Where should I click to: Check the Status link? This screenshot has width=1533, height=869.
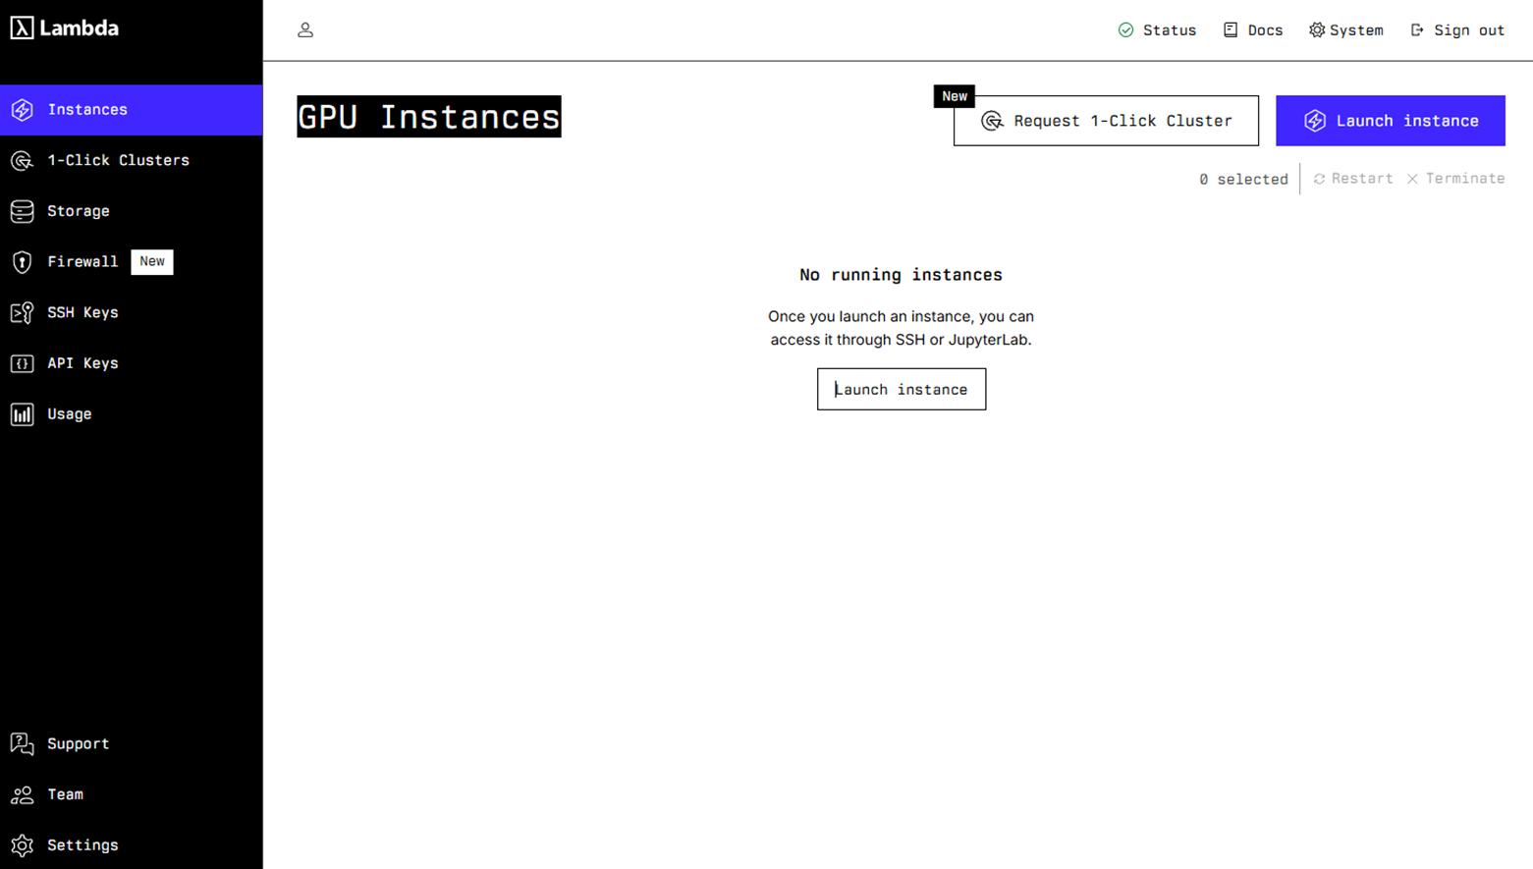pyautogui.click(x=1158, y=30)
